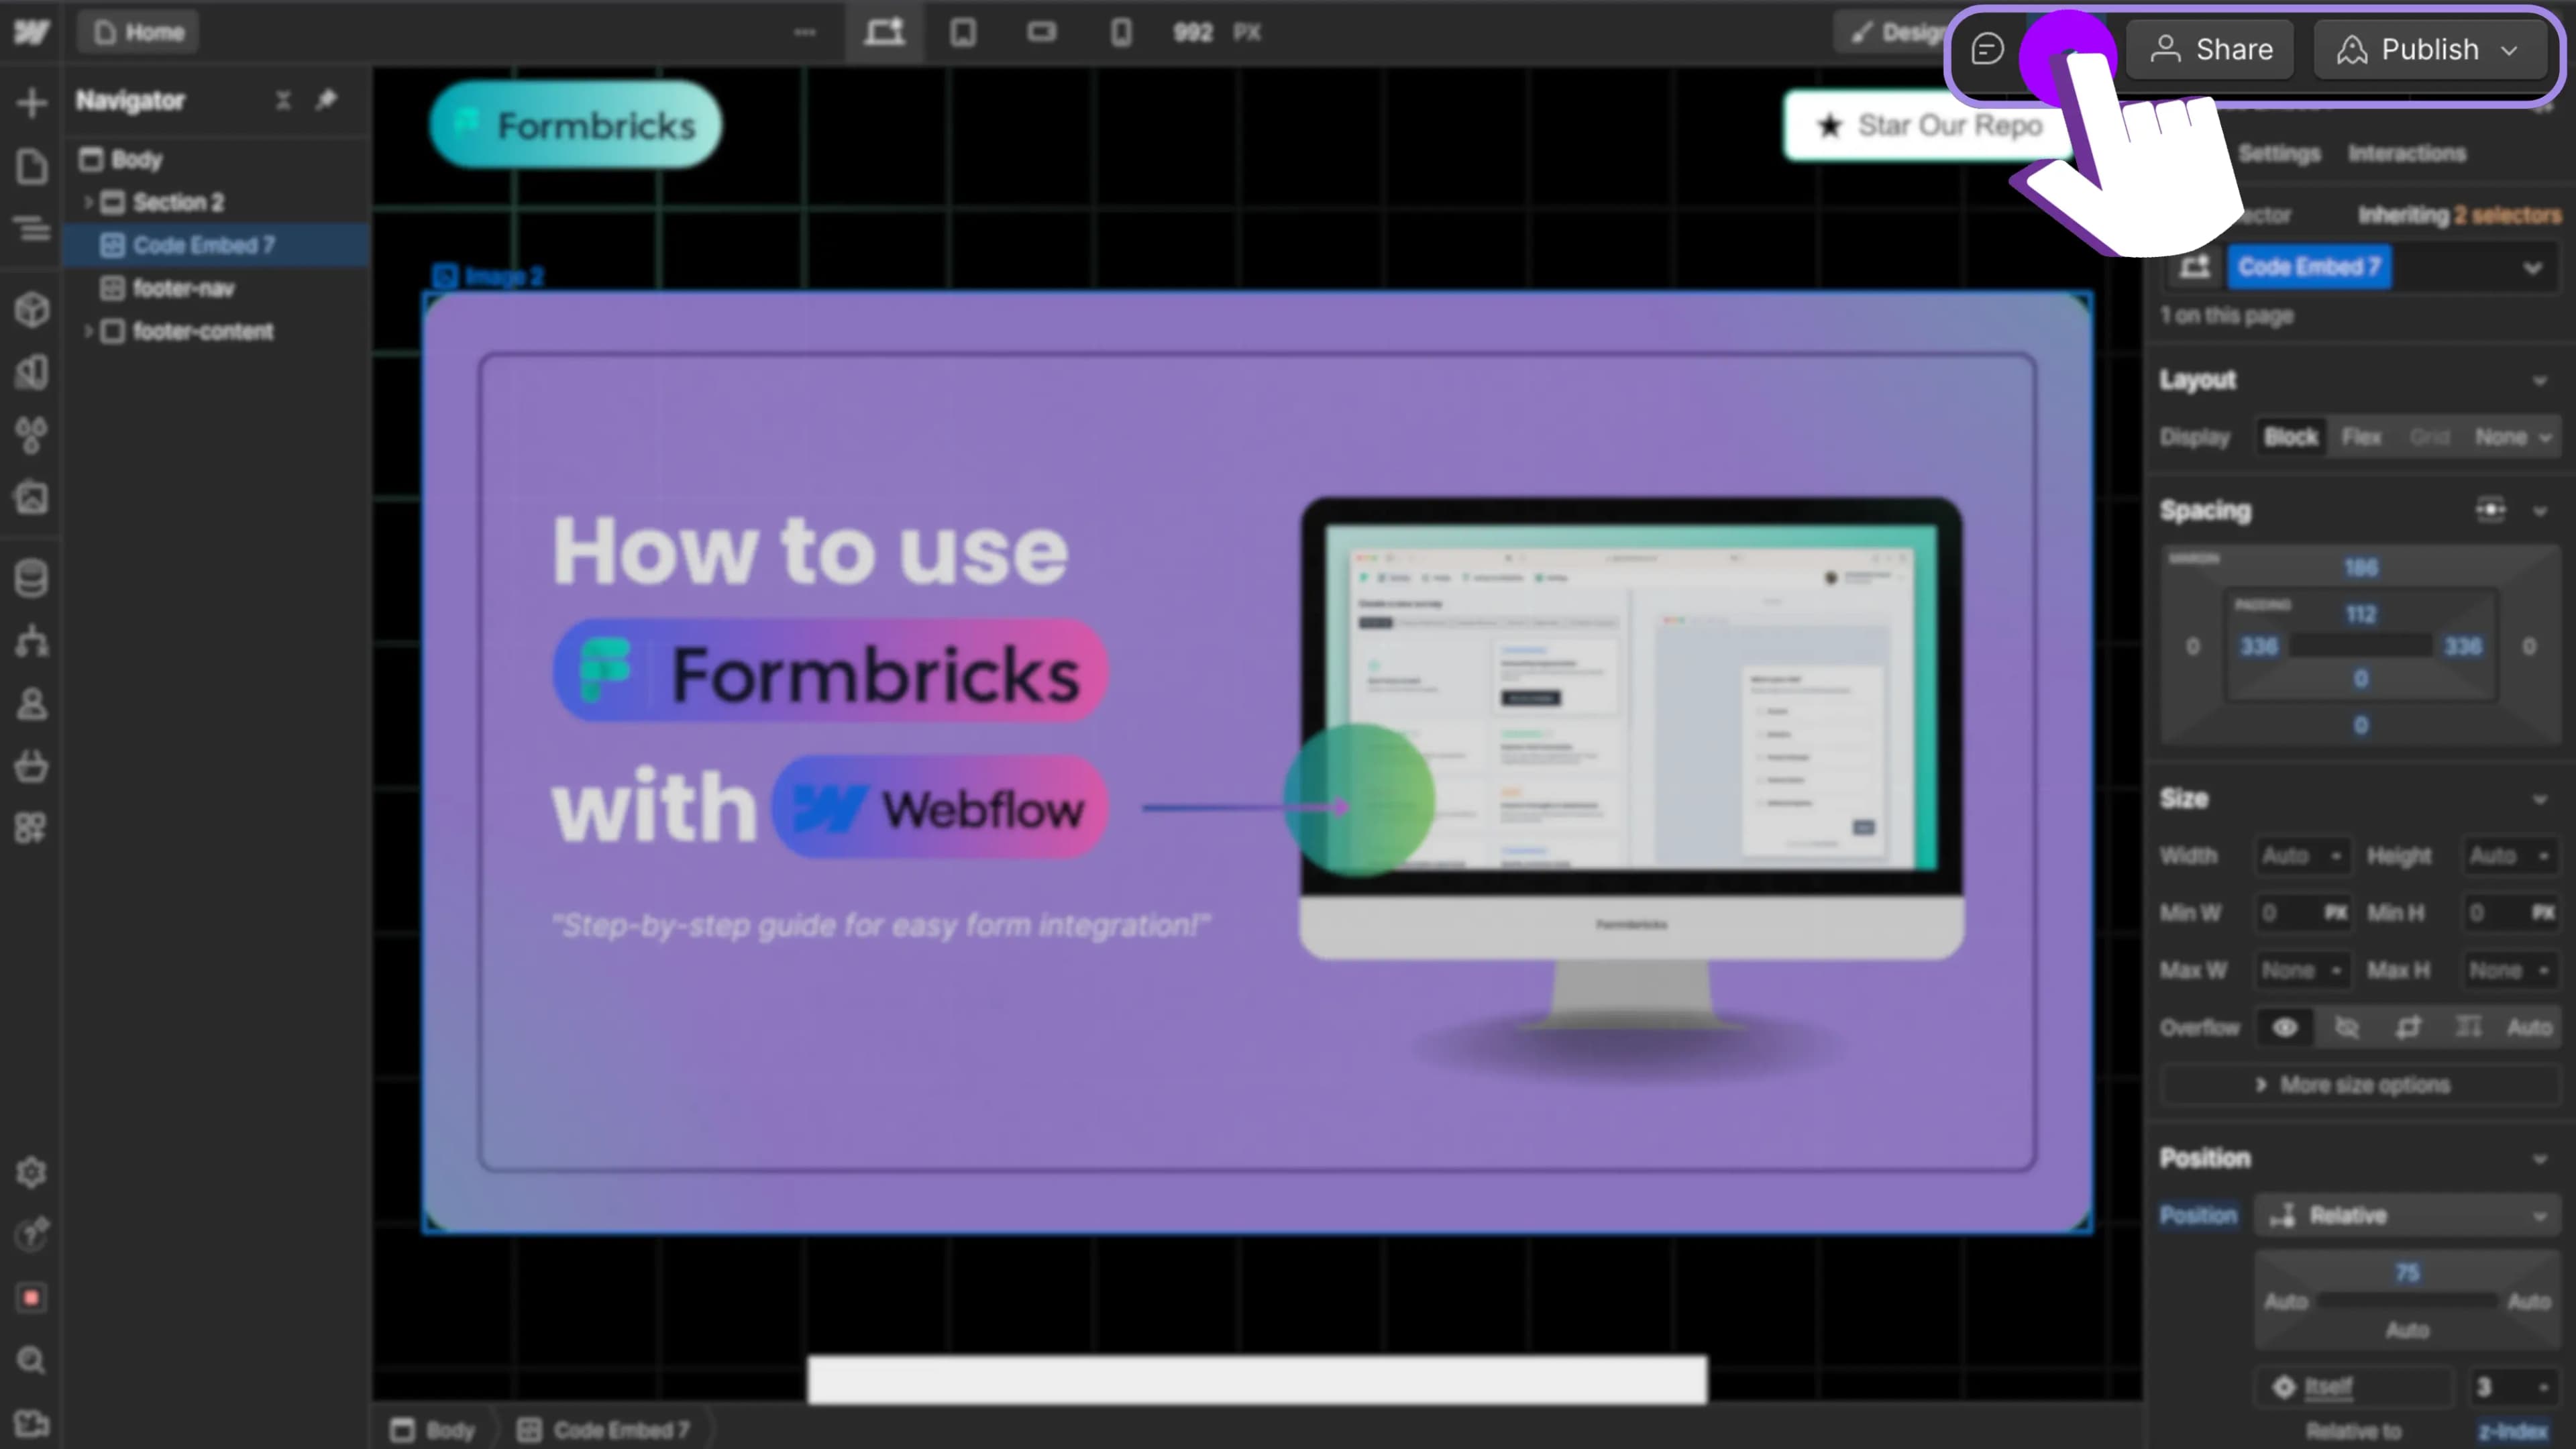The height and width of the screenshot is (1449, 2576).
Task: Switch to the base desktop breakpoint
Action: [884, 32]
